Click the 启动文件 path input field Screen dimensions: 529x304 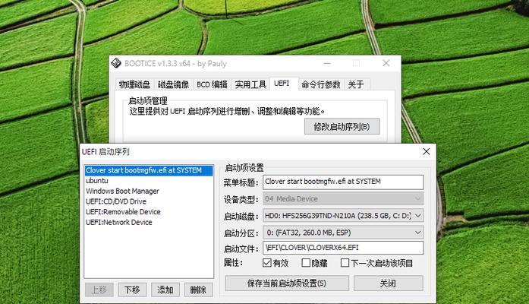point(343,248)
